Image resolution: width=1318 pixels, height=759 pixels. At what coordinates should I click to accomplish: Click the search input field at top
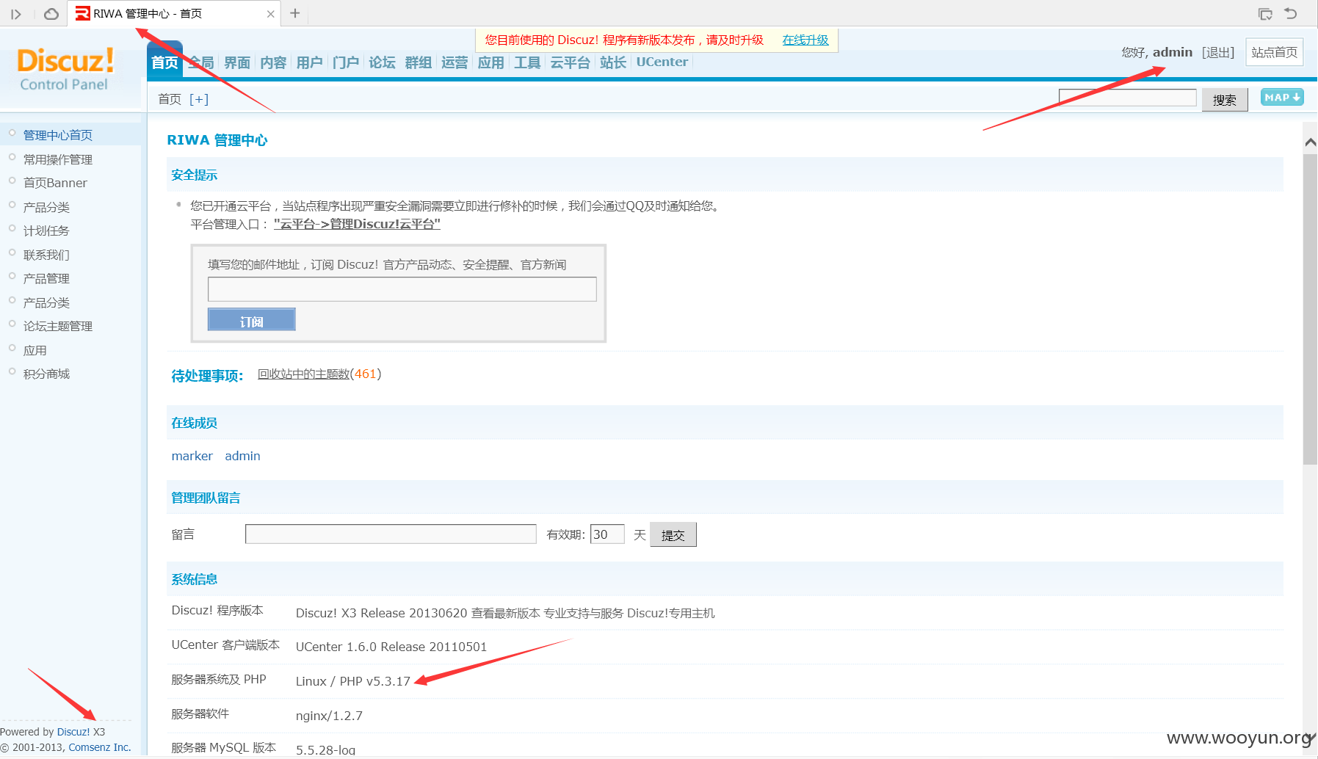click(x=1127, y=98)
